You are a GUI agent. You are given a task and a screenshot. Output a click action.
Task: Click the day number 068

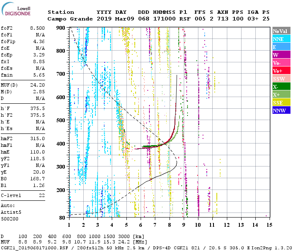(144, 19)
